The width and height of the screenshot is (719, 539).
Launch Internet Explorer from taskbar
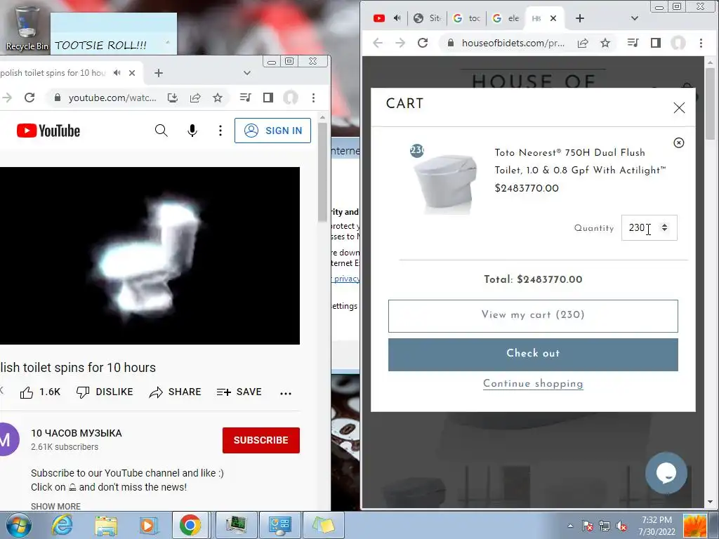62,525
